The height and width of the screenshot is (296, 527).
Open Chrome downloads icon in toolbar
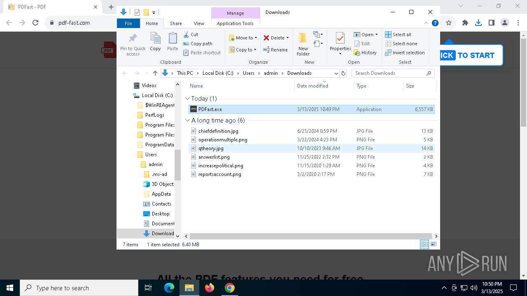[x=478, y=23]
